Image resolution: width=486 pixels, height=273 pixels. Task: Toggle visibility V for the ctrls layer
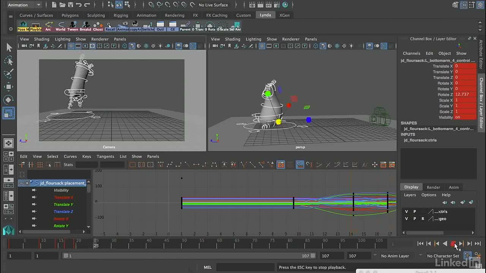click(406, 212)
